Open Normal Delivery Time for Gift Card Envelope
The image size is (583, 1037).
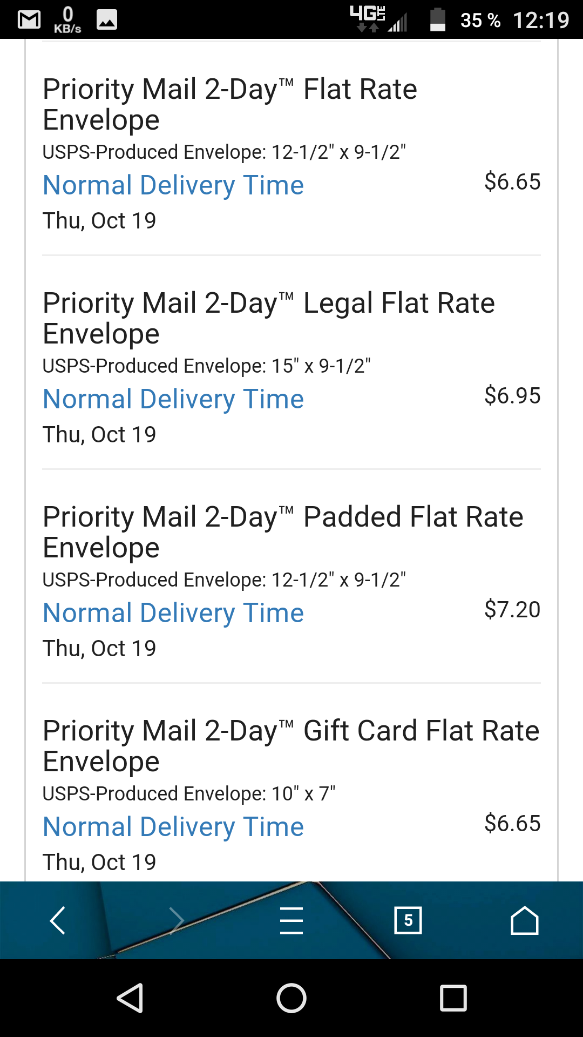[173, 827]
